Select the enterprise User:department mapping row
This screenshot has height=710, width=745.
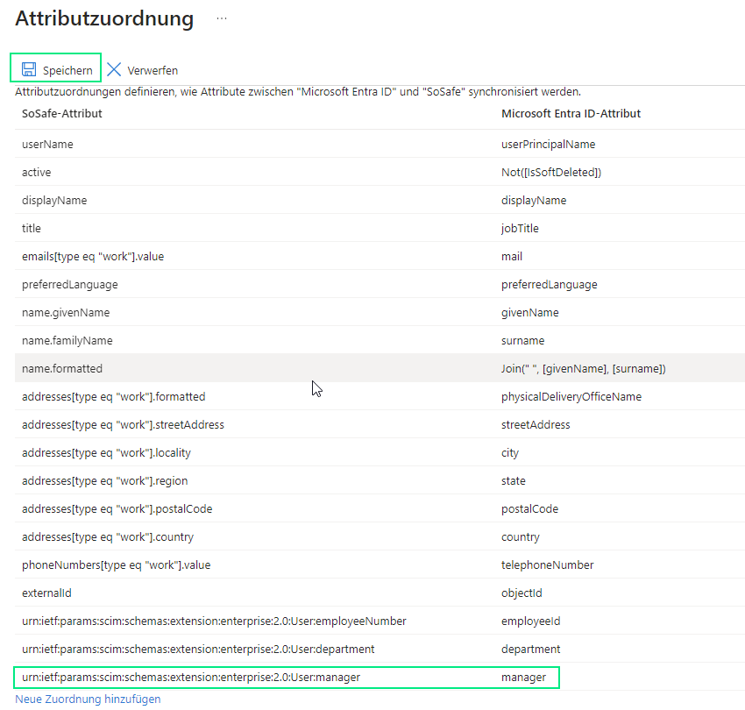pos(198,650)
